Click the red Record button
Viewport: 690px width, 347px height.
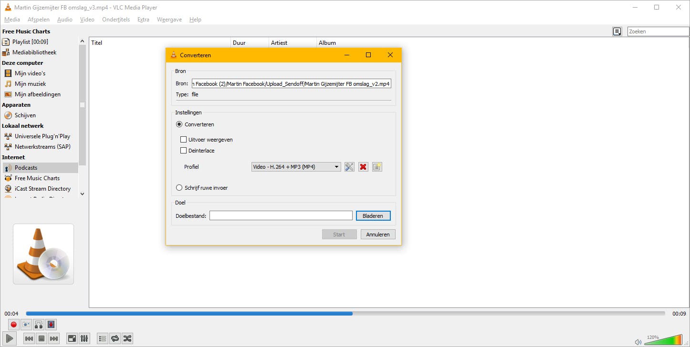(x=14, y=325)
